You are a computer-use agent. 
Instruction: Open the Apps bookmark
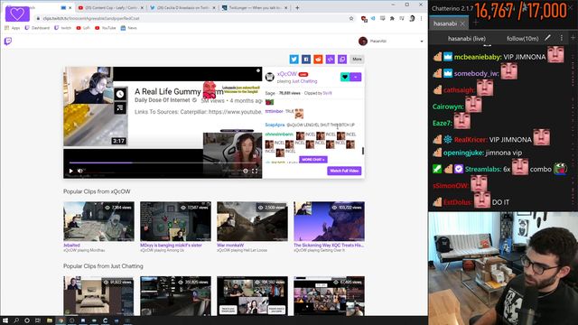(13, 28)
